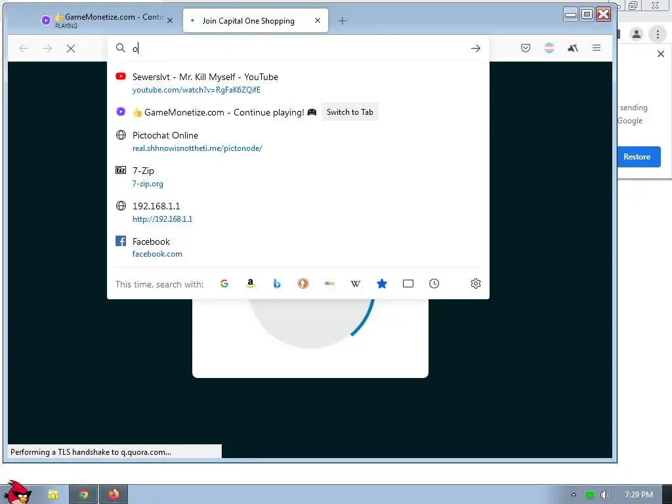Click the extension icon left of the hamburger menu

(x=572, y=48)
